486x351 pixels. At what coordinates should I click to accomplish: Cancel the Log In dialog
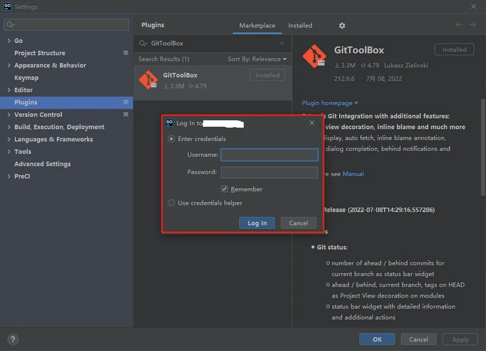click(x=298, y=223)
